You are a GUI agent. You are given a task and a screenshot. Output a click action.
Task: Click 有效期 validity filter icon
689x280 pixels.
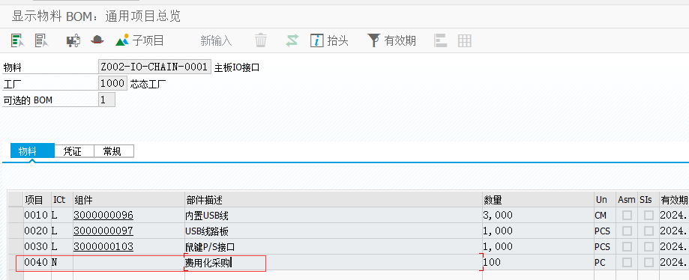pyautogui.click(x=391, y=40)
